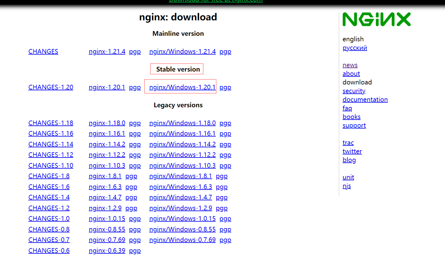Download nginx/Windows-1.0.15

click(x=182, y=219)
